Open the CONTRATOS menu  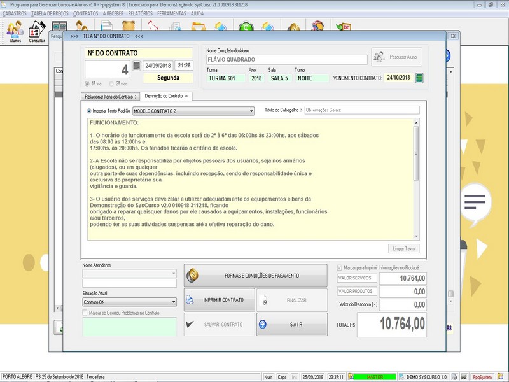86,13
